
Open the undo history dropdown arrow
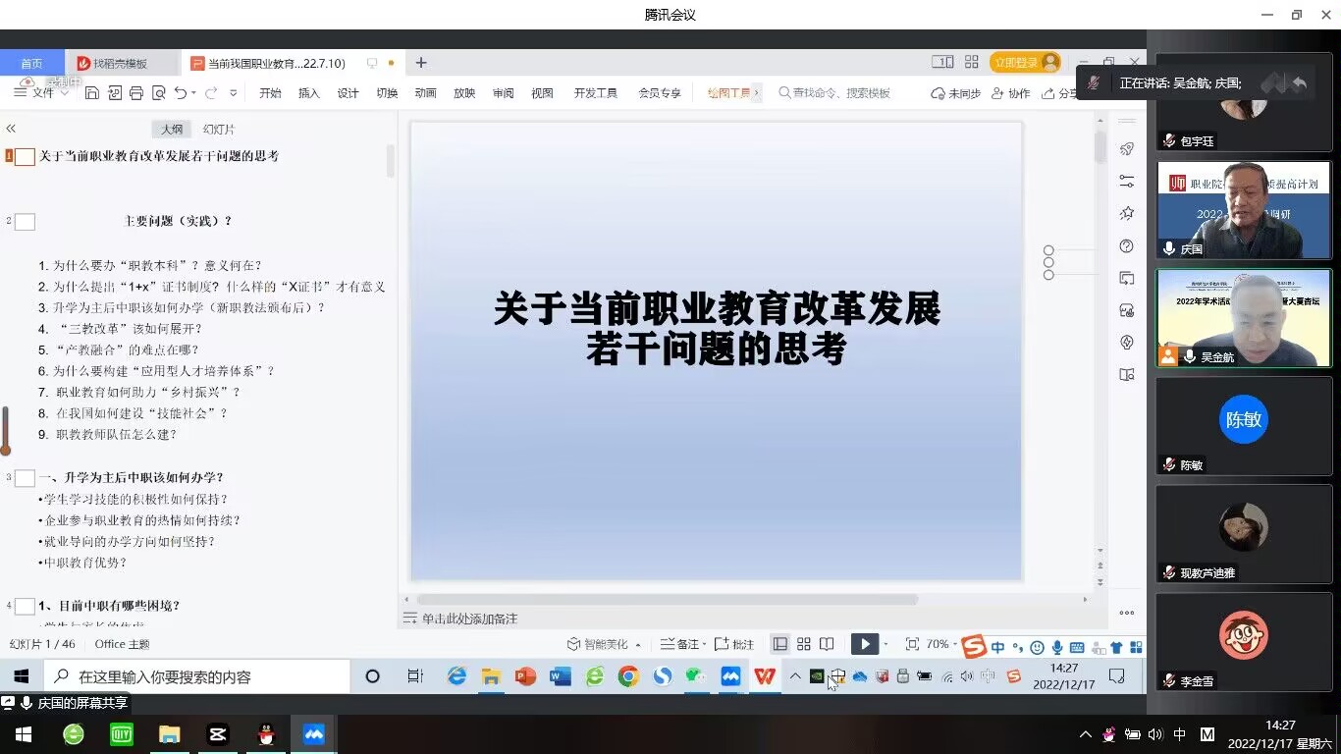click(194, 93)
